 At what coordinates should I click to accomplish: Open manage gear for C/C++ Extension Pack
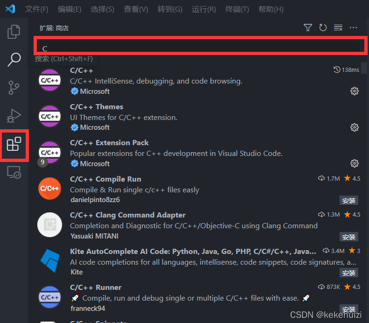click(355, 163)
